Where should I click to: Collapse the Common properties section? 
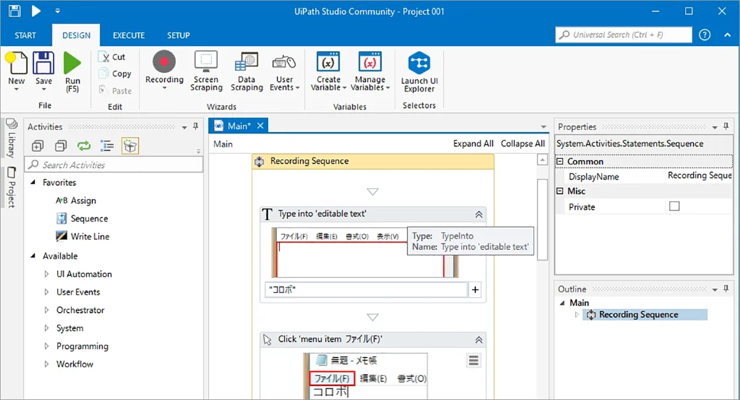click(x=561, y=161)
